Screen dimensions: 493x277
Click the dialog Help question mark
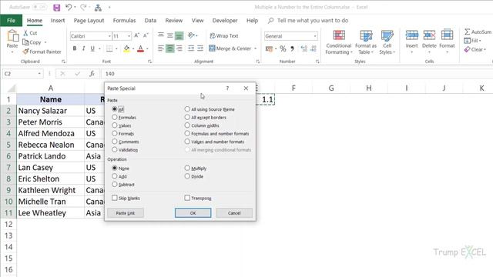227,88
